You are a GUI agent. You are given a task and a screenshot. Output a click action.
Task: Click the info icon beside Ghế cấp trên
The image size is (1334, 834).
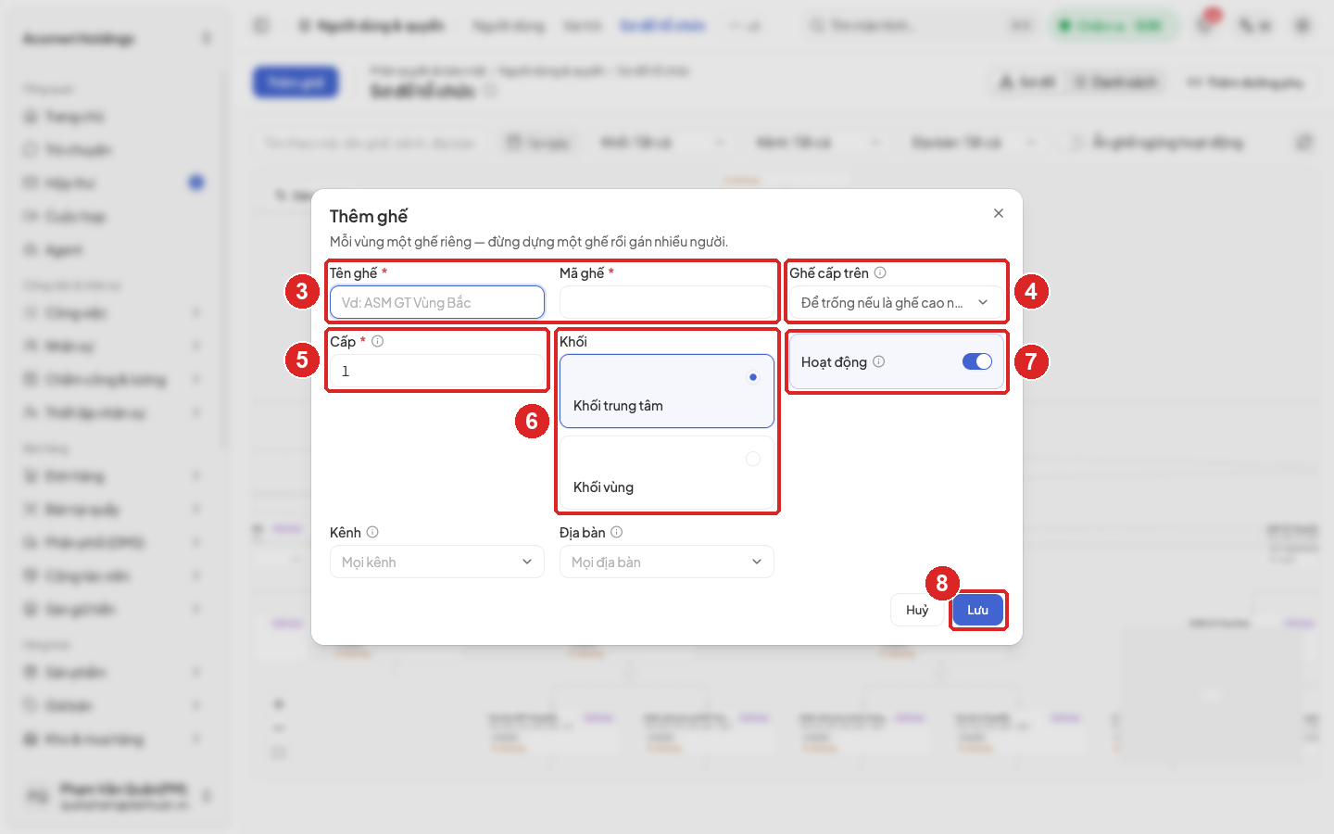click(880, 272)
